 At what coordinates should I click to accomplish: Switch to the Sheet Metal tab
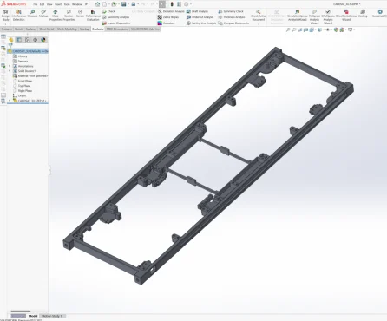[47, 29]
